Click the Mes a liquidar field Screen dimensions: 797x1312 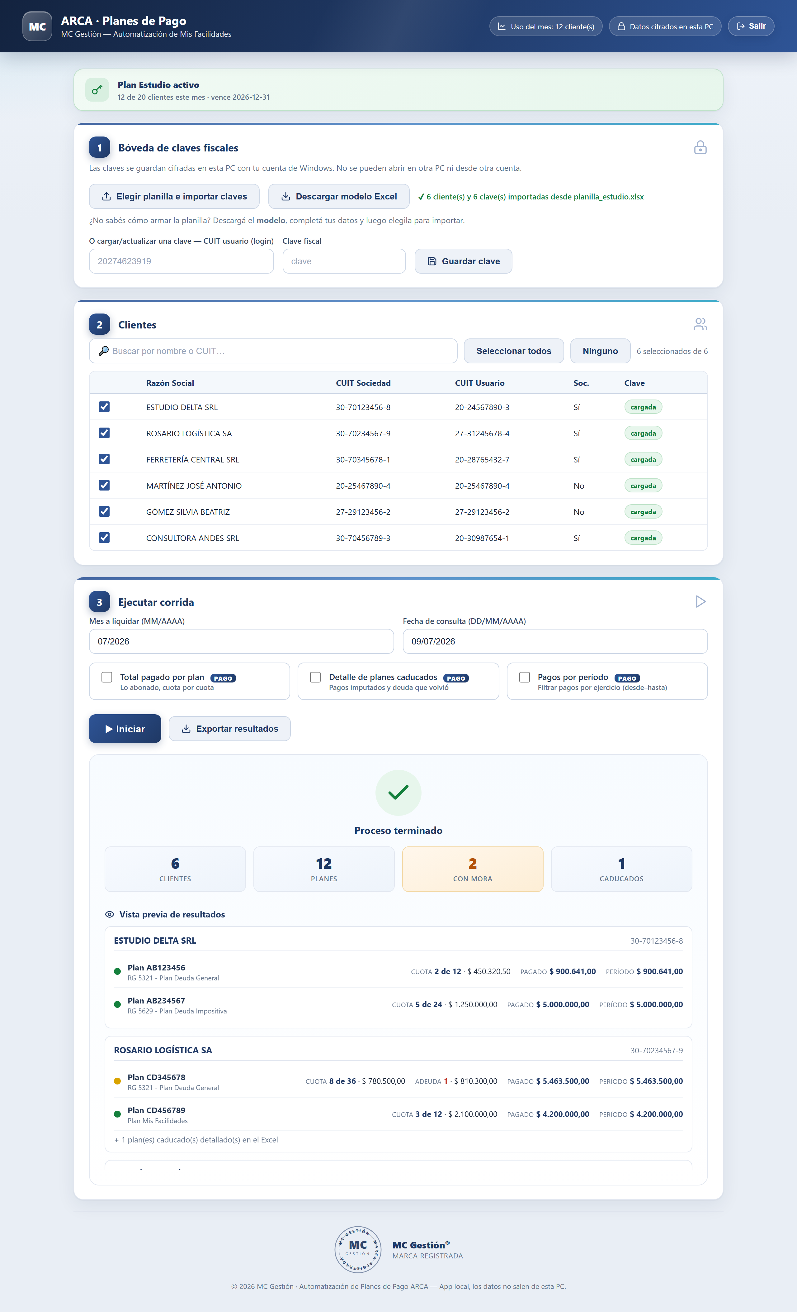(x=242, y=642)
